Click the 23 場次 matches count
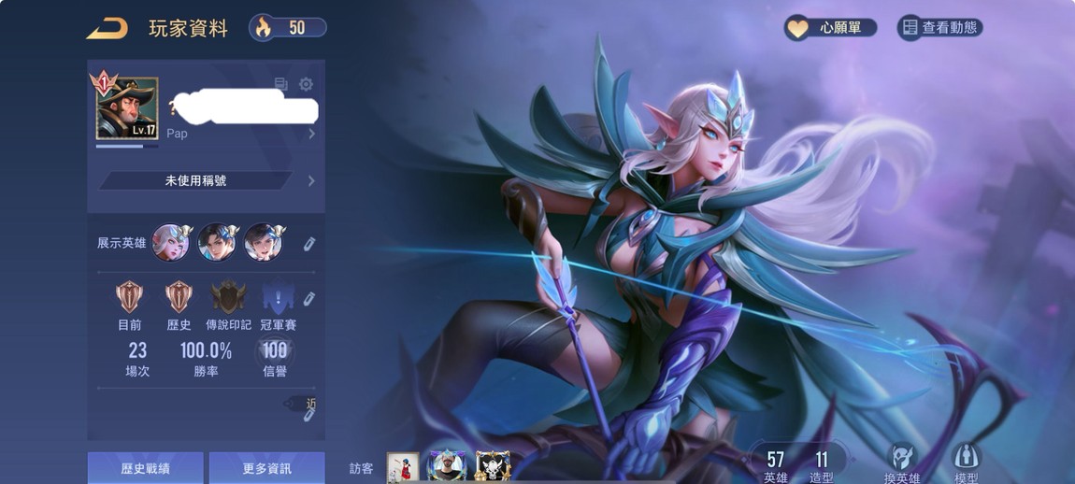The height and width of the screenshot is (484, 1075). [x=137, y=360]
